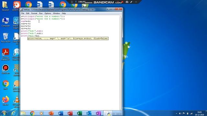Click the network signal tray icon

[x=191, y=113]
